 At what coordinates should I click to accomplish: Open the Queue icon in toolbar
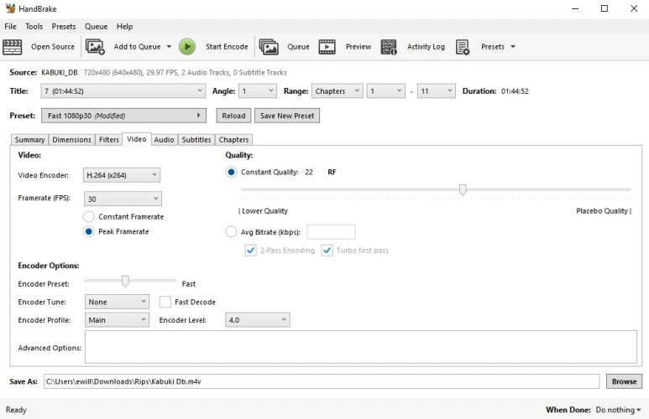[x=269, y=47]
